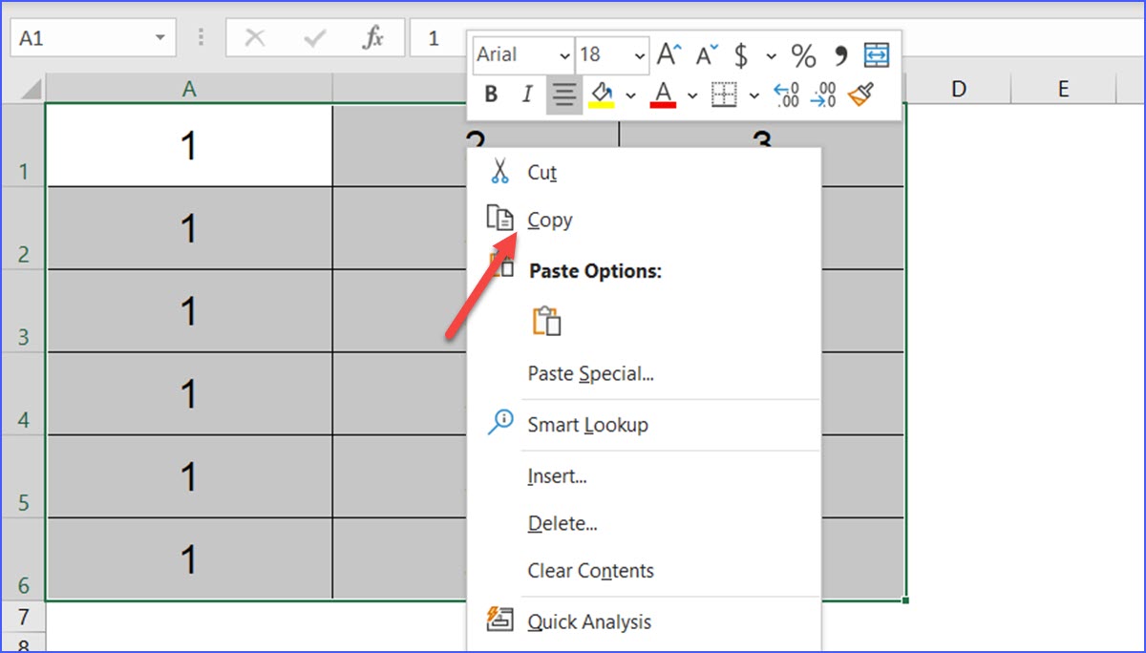The width and height of the screenshot is (1146, 653).
Task: Apply the Comma Style icon
Action: pyautogui.click(x=841, y=54)
